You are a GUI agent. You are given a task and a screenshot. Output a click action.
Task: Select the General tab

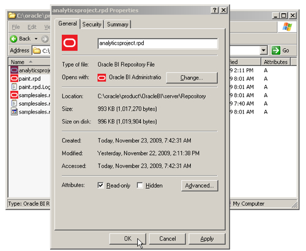67,24
